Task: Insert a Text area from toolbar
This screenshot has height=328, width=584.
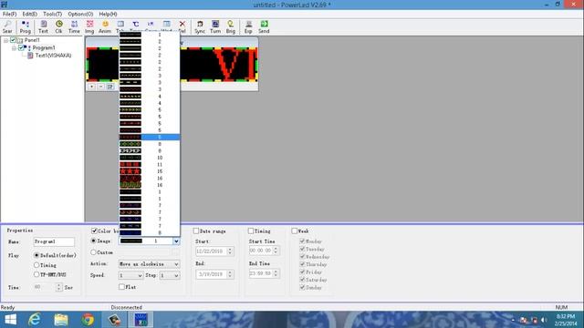Action: (x=43, y=26)
